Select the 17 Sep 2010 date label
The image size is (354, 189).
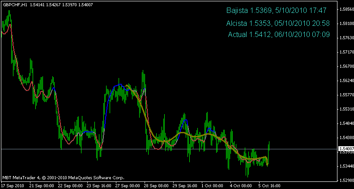point(12,185)
